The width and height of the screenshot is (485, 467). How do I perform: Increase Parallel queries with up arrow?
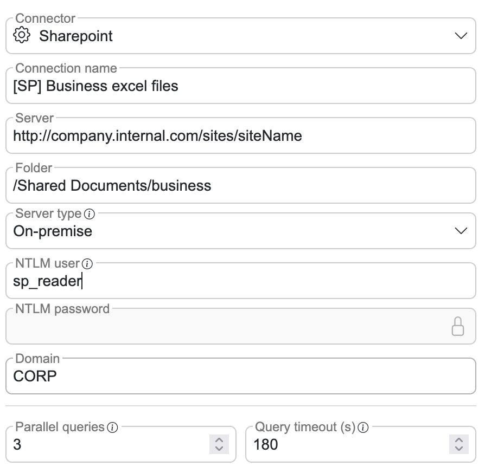(x=219, y=439)
